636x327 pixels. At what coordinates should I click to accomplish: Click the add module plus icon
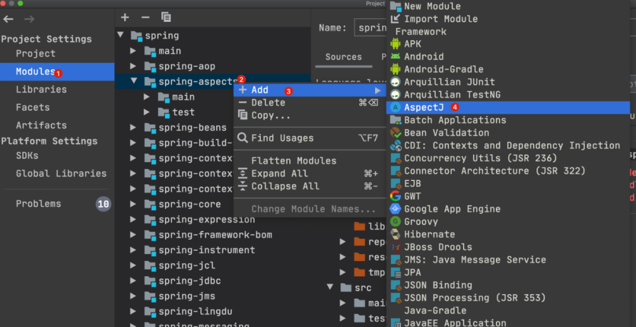click(124, 17)
